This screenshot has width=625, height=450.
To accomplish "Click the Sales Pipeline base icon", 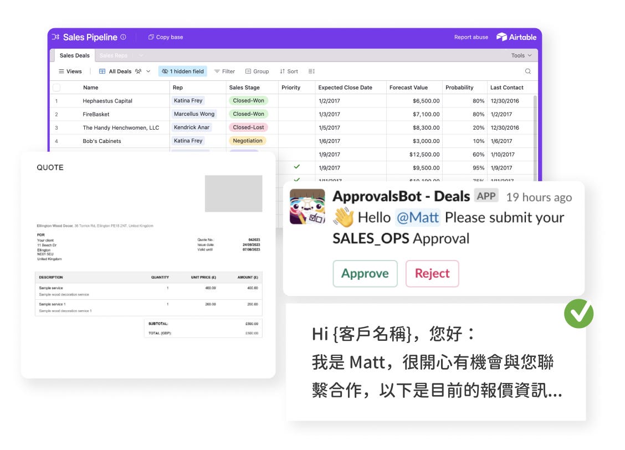I will click(55, 37).
